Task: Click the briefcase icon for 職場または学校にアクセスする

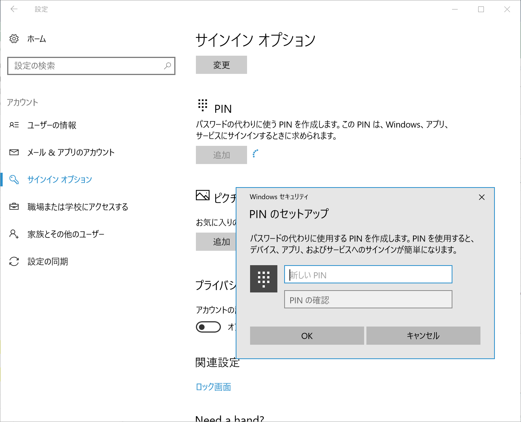Action: (x=14, y=206)
